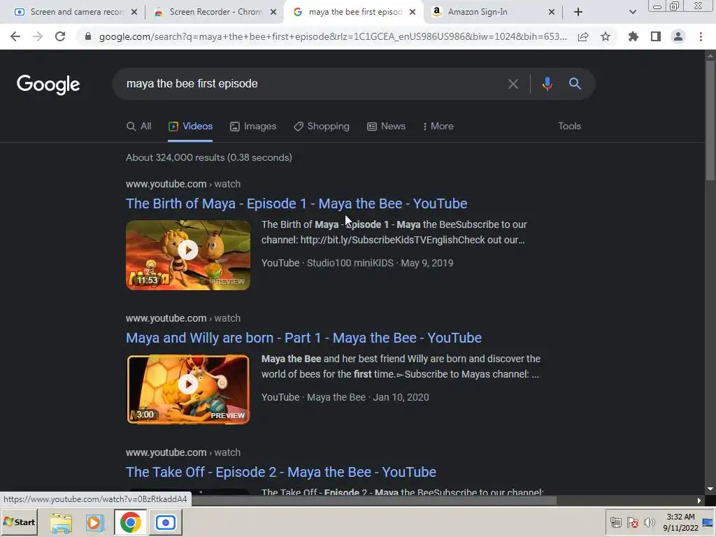Select the News results tab
Image resolution: width=716 pixels, height=537 pixels.
point(386,127)
